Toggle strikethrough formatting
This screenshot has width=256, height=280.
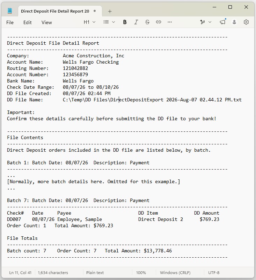click(x=147, y=22)
